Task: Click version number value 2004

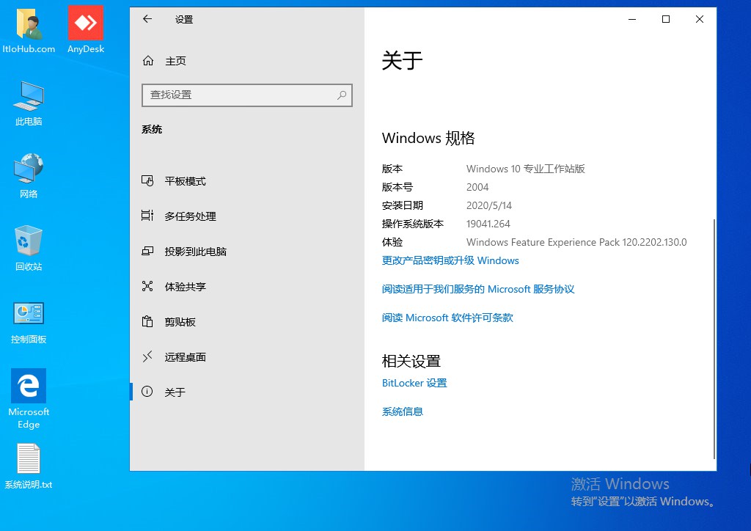Action: (477, 187)
